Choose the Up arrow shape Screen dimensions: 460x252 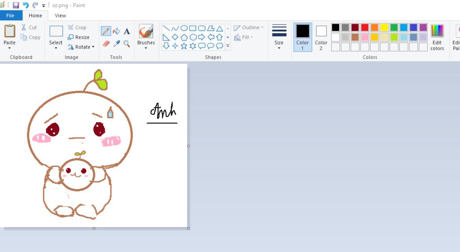pos(219,37)
